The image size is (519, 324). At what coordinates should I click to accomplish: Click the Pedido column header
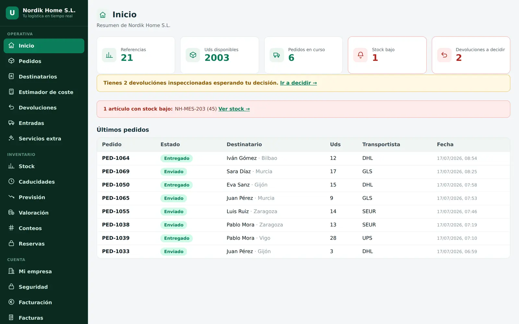[112, 145]
